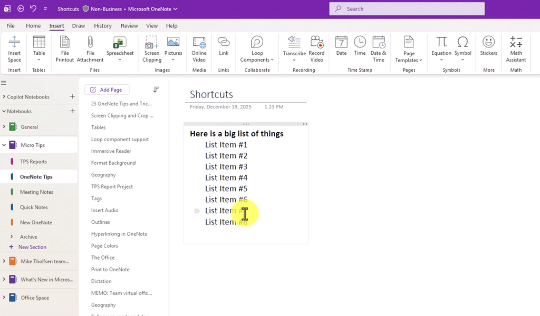
Task: Open the Hyperlinking in OneNote page
Action: (119, 234)
